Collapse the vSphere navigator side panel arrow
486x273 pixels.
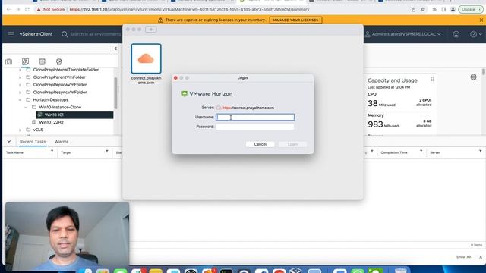click(x=115, y=49)
